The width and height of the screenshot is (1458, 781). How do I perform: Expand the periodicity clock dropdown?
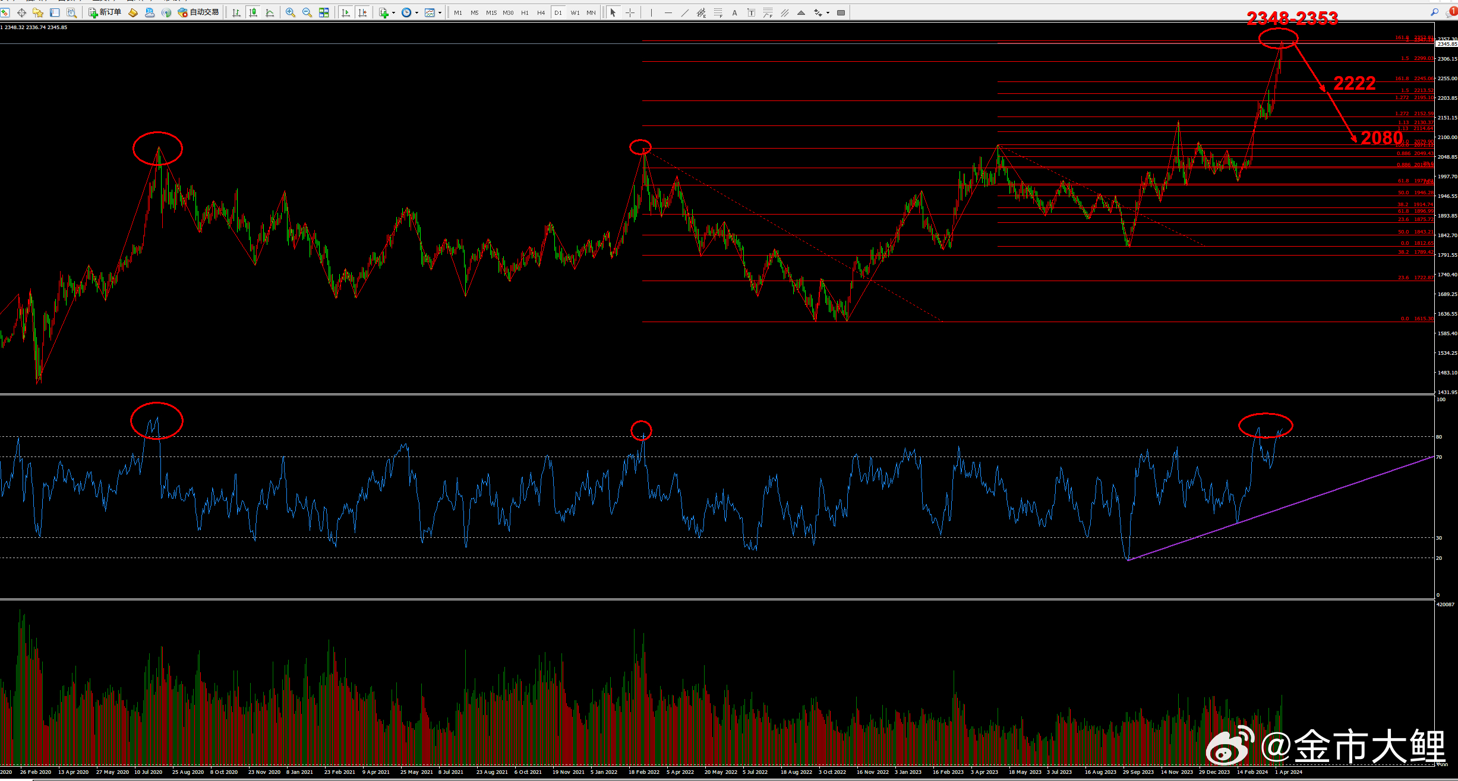coord(416,13)
